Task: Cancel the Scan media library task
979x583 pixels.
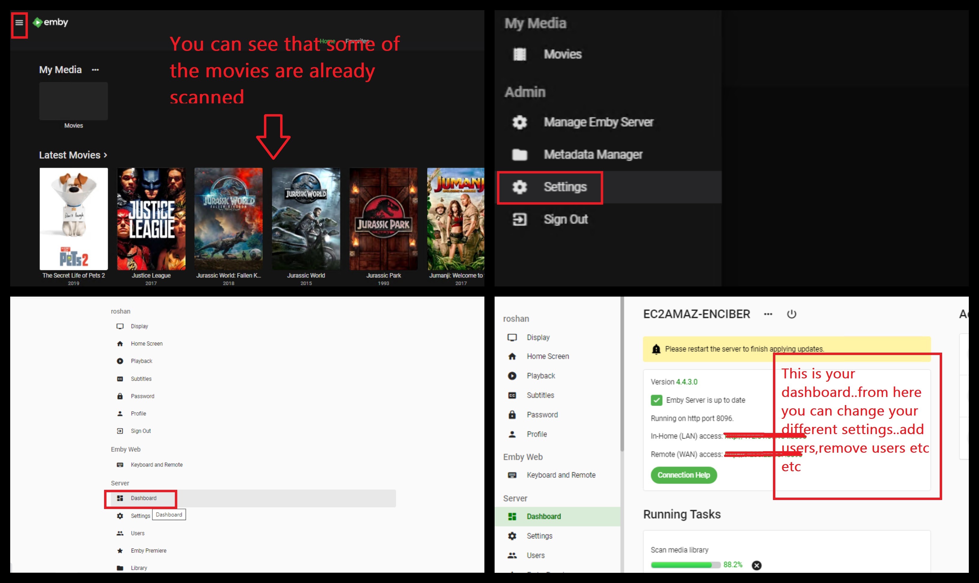Action: pyautogui.click(x=756, y=565)
